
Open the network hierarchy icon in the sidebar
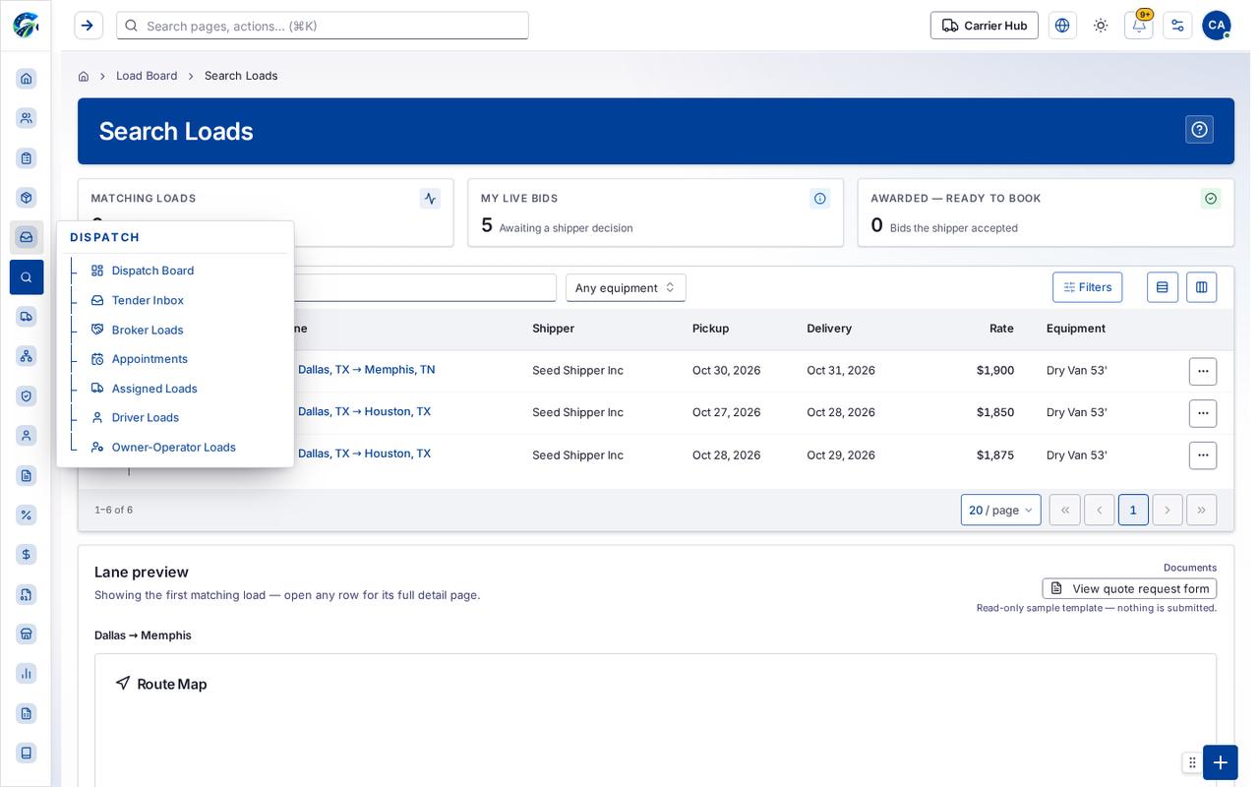(27, 356)
